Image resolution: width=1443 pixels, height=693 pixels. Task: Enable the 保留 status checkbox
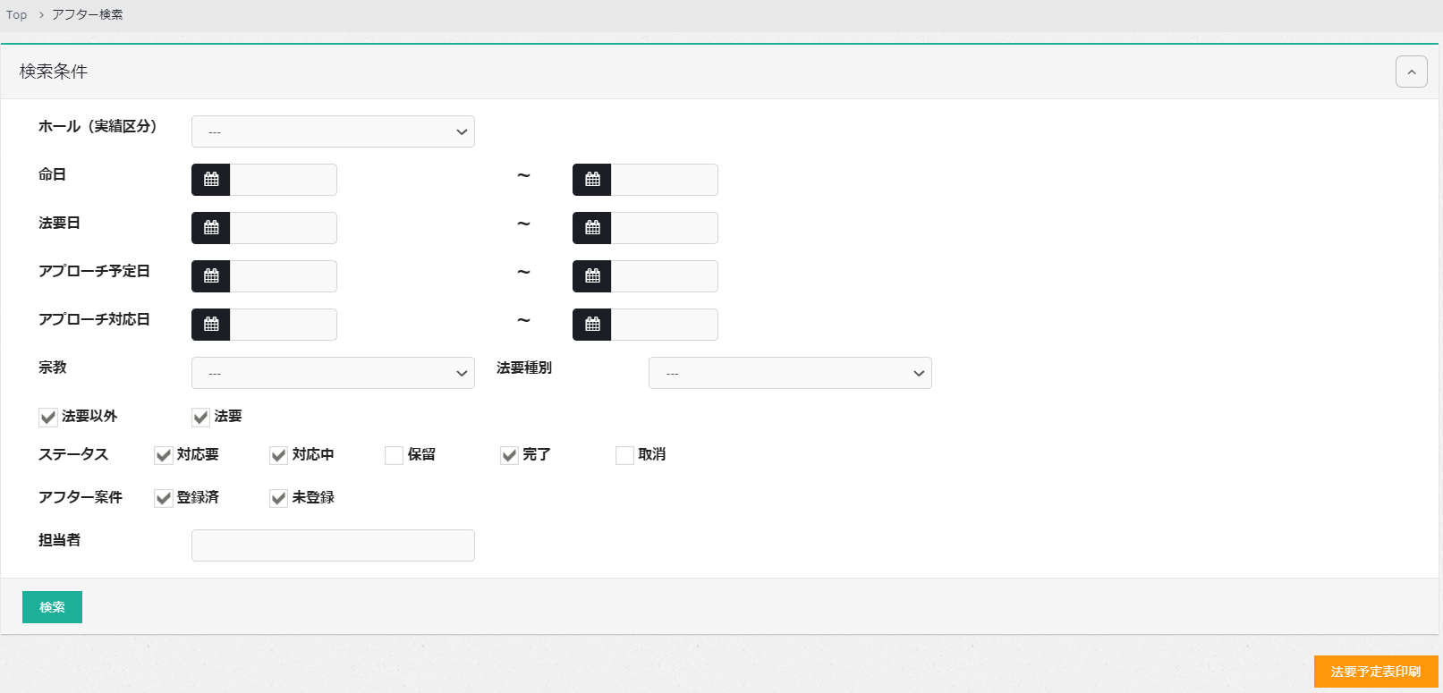394,456
